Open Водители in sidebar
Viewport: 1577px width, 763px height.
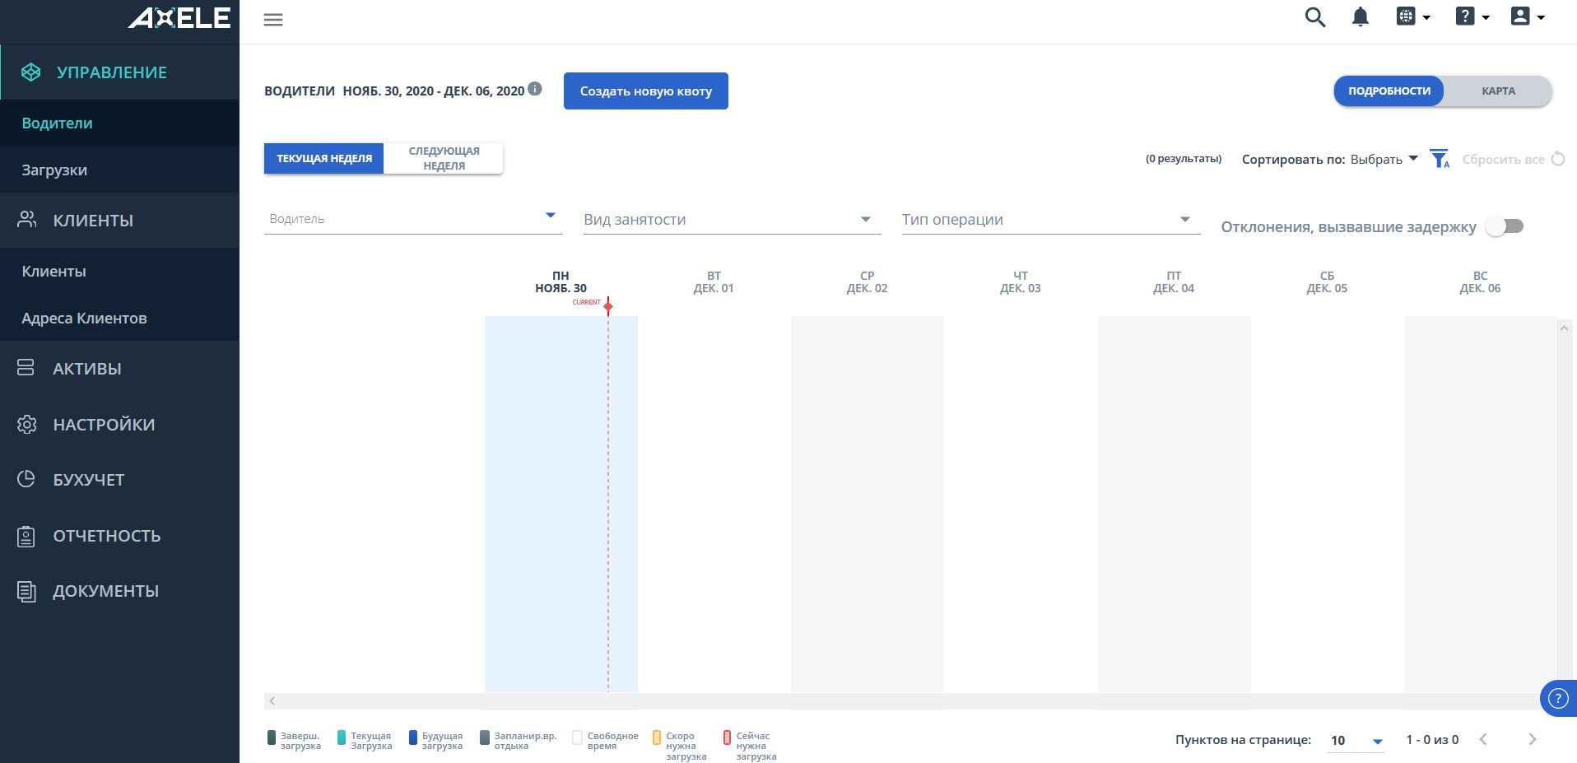pos(119,123)
